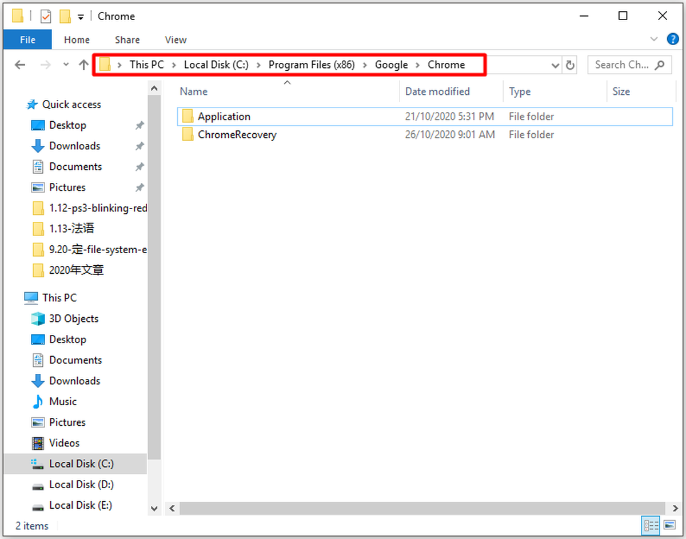
Task: Open Customize Quick Access Toolbar dropdown
Action: (x=81, y=17)
